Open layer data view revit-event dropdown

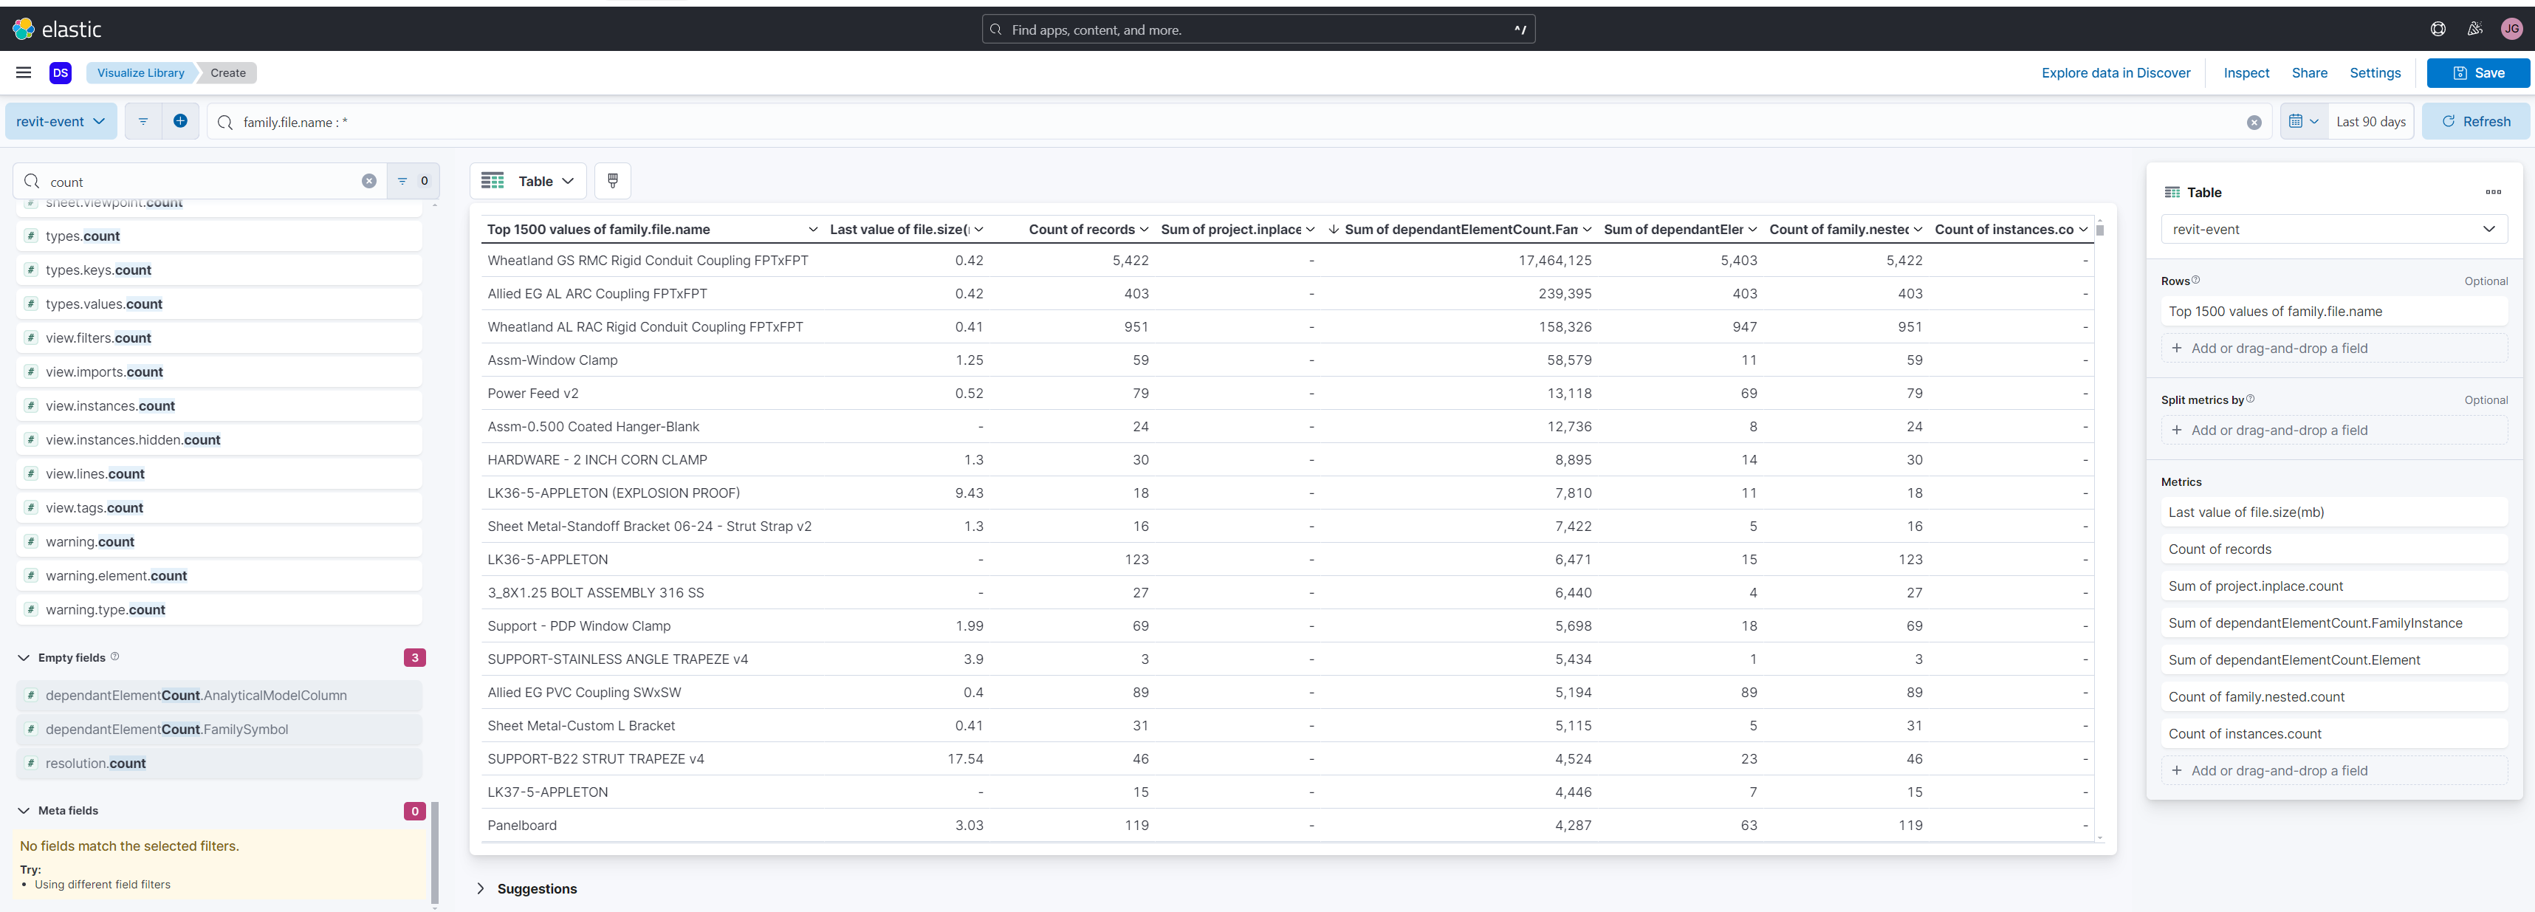(2333, 229)
